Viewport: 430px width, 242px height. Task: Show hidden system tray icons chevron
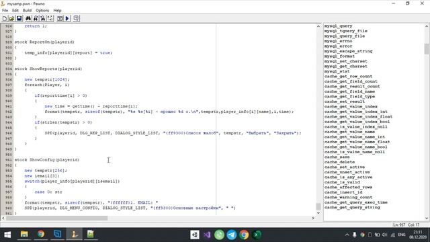pos(347,235)
